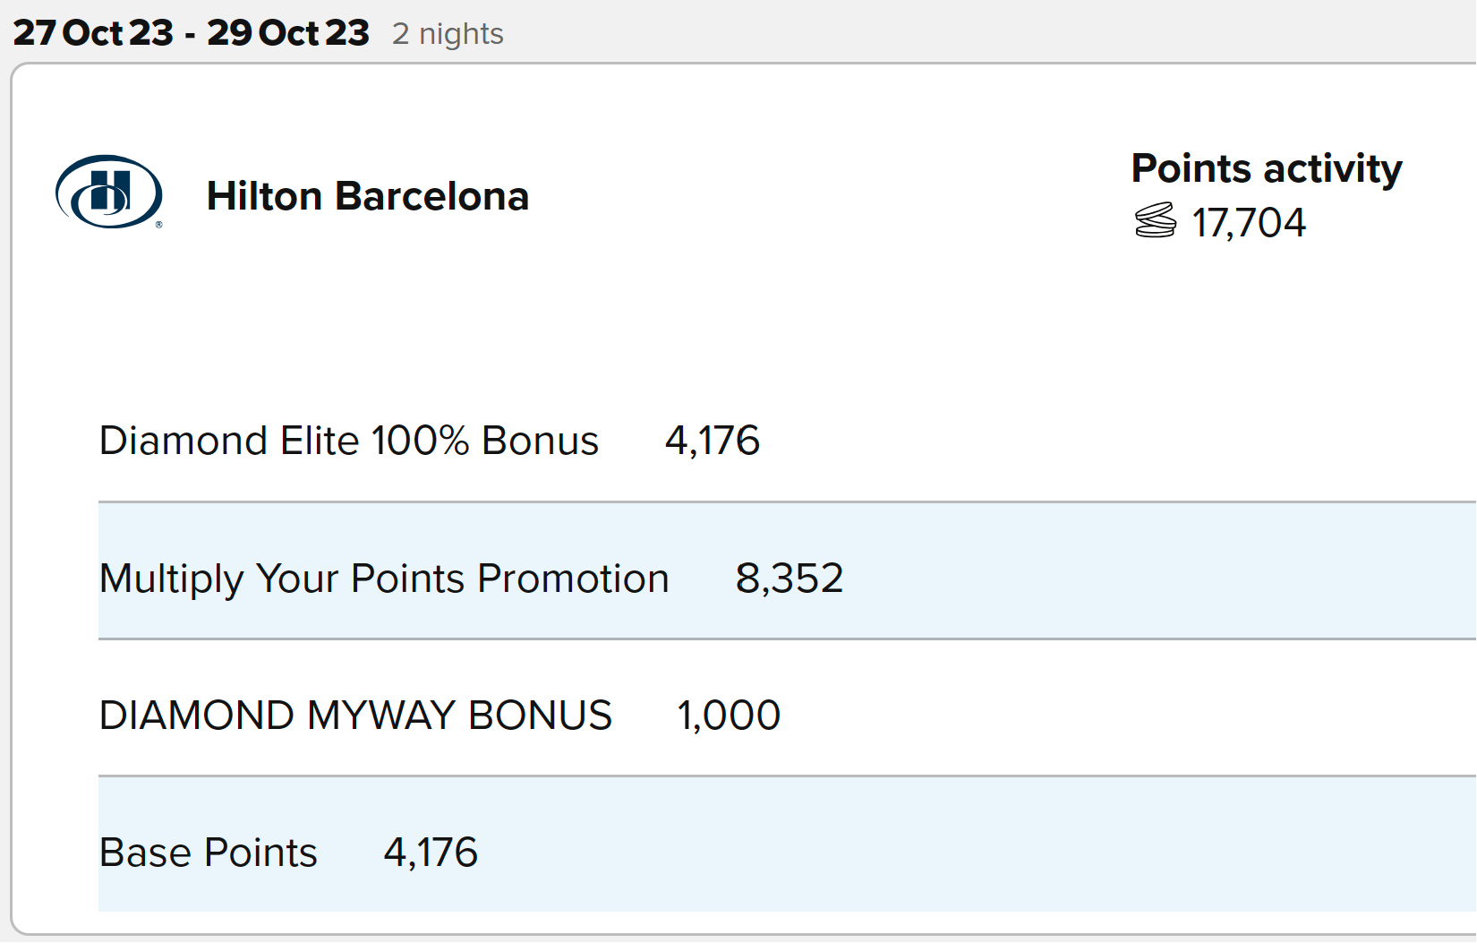Select the 17,704 total points value
This screenshot has height=943, width=1477.
1248,223
